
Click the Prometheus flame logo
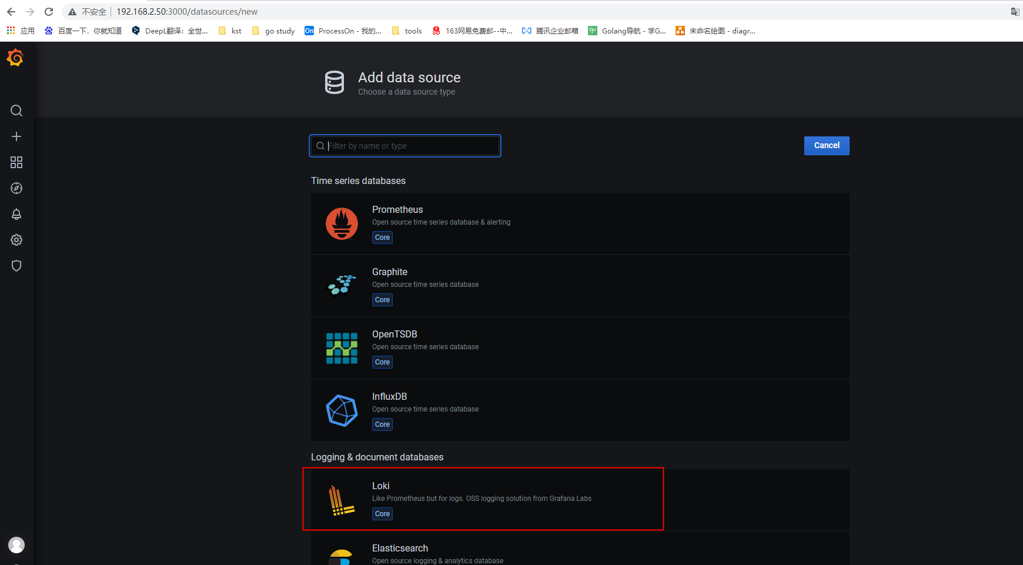point(342,223)
